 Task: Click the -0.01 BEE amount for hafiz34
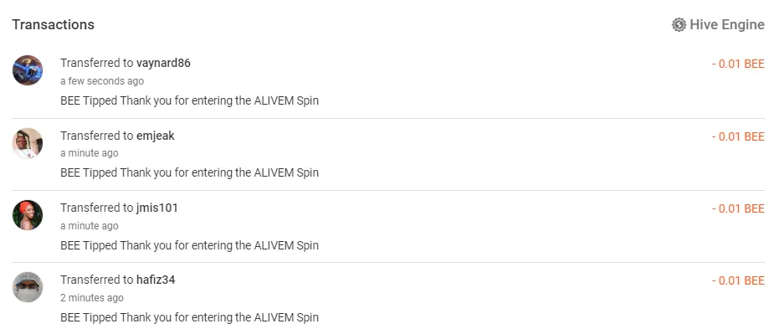pos(738,280)
